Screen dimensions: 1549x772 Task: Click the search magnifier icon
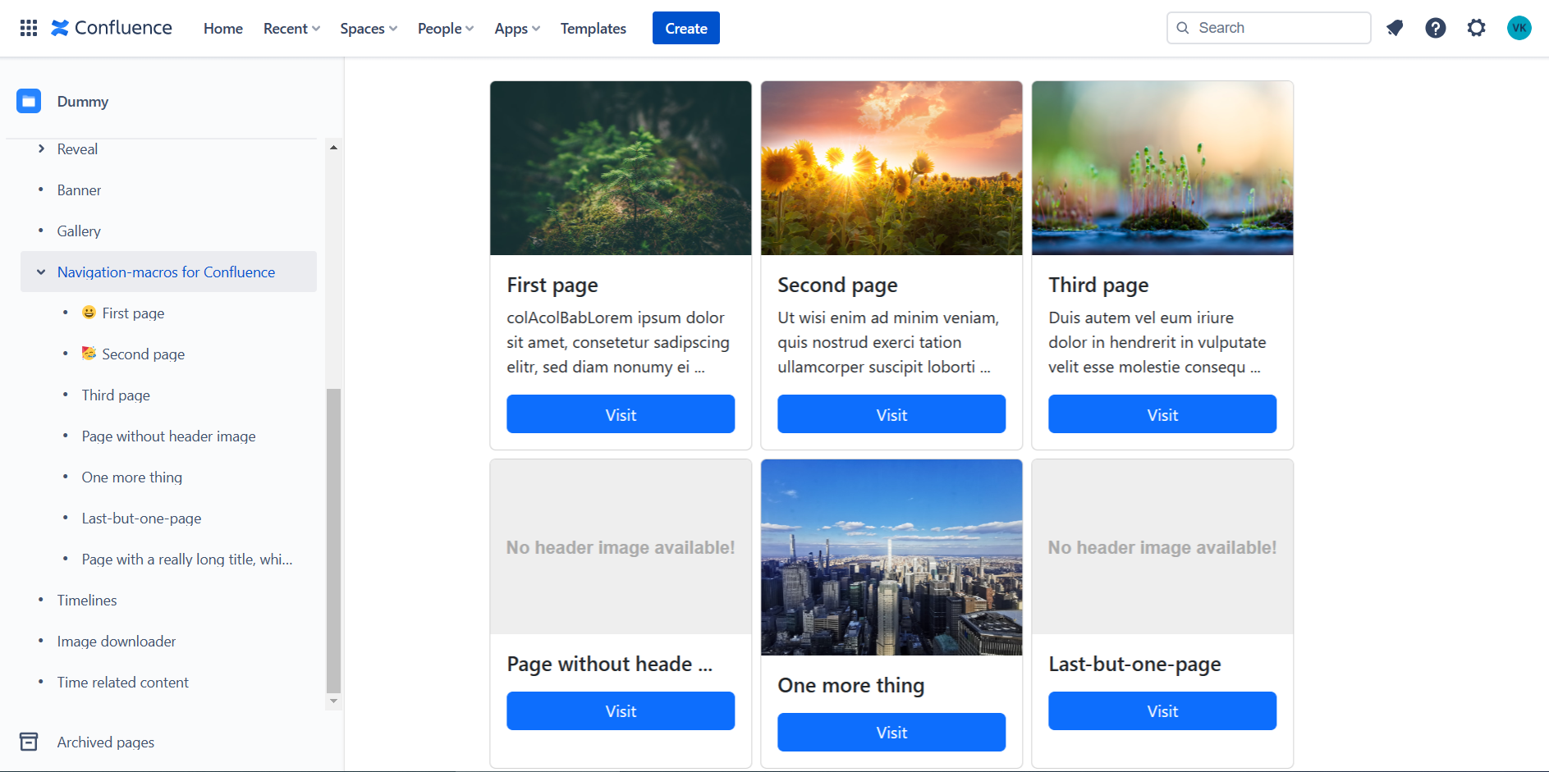pyautogui.click(x=1183, y=28)
